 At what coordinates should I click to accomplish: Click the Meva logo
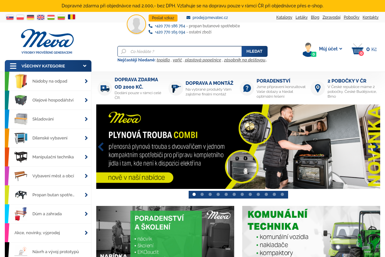47,41
